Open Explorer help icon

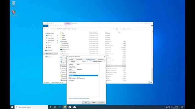152,26
